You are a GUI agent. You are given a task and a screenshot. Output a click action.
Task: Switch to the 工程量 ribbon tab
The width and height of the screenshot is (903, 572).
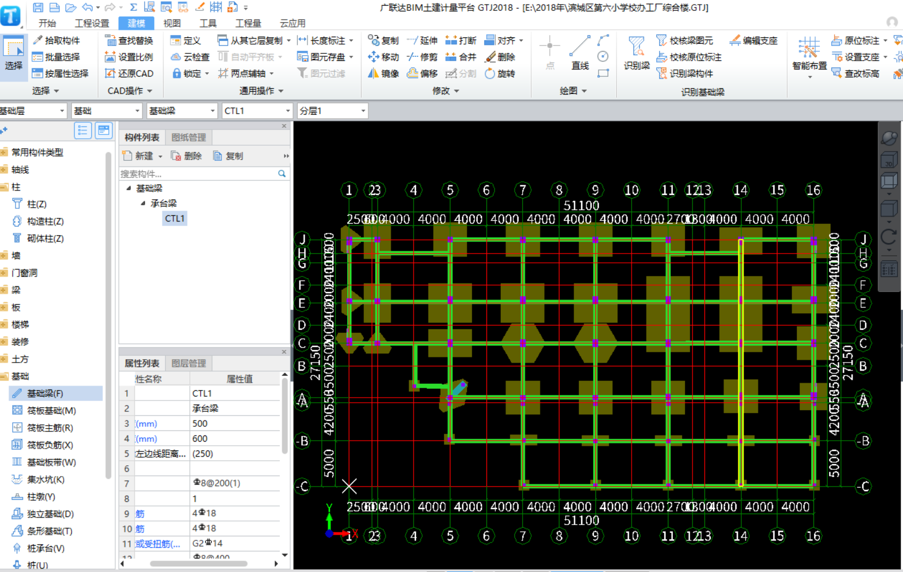(248, 23)
